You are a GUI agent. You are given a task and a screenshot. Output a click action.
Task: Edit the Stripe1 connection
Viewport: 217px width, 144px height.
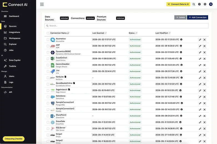click(200, 135)
